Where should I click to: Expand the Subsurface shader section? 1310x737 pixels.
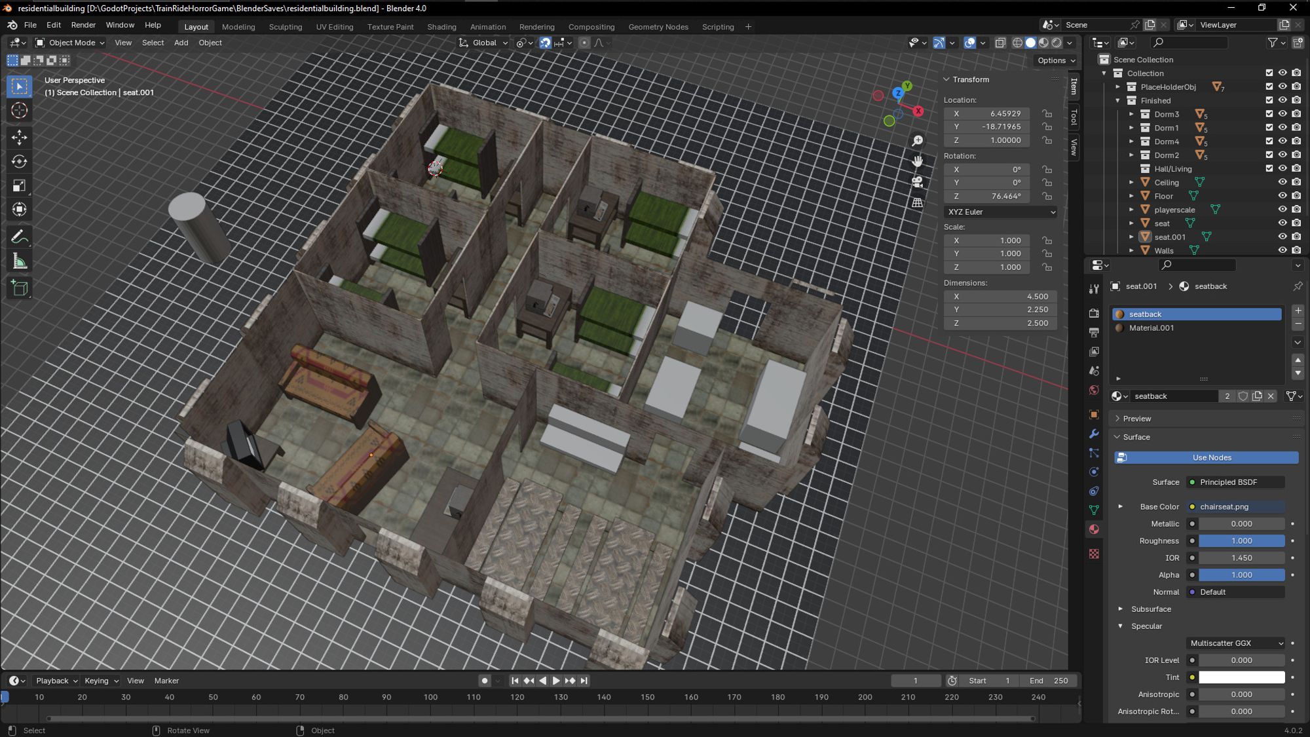[1120, 609]
